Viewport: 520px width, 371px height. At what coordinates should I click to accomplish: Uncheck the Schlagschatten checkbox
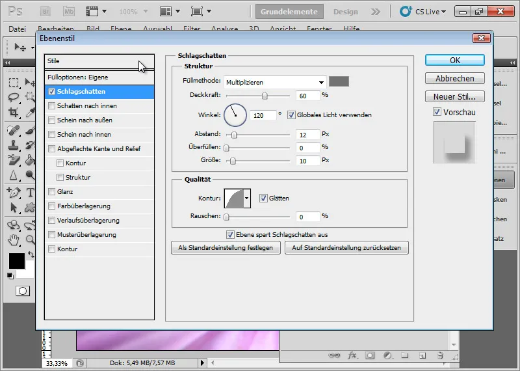51,91
